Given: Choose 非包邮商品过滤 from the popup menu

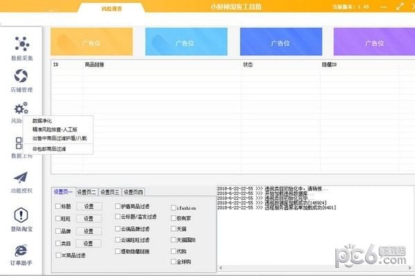Looking at the screenshot, I should [49, 149].
